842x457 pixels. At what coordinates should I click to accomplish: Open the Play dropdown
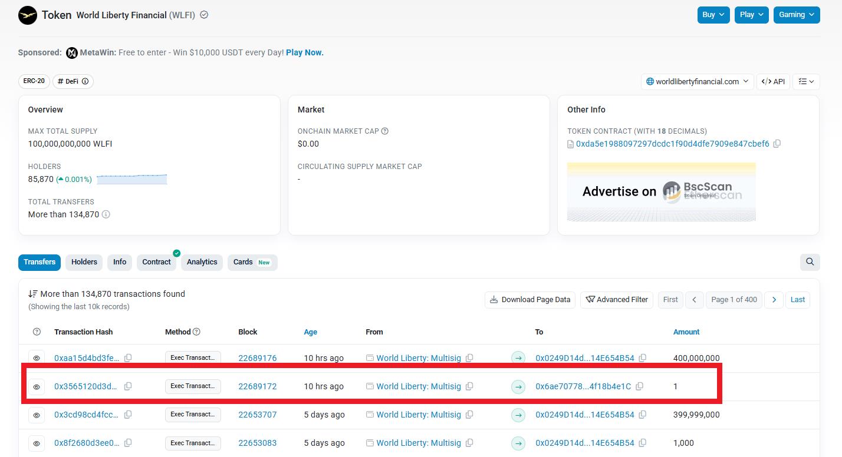(x=752, y=15)
